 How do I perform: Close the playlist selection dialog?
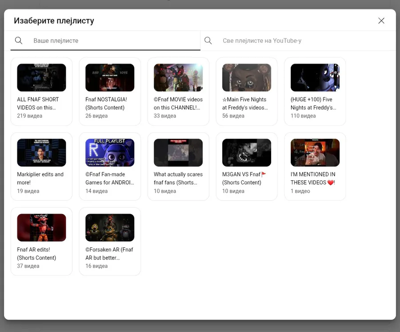(381, 20)
